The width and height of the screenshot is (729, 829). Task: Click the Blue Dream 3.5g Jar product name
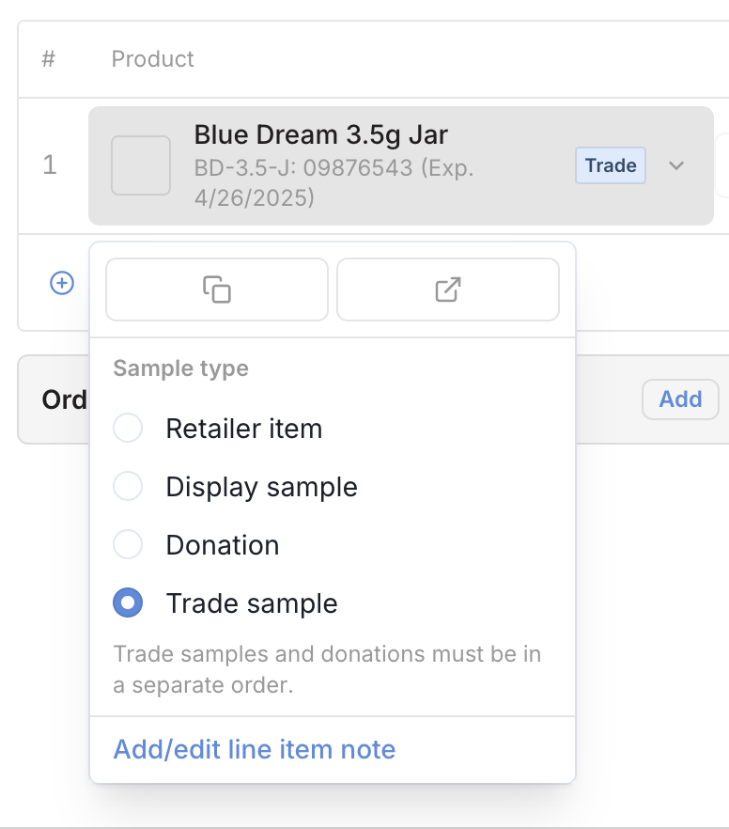click(319, 134)
